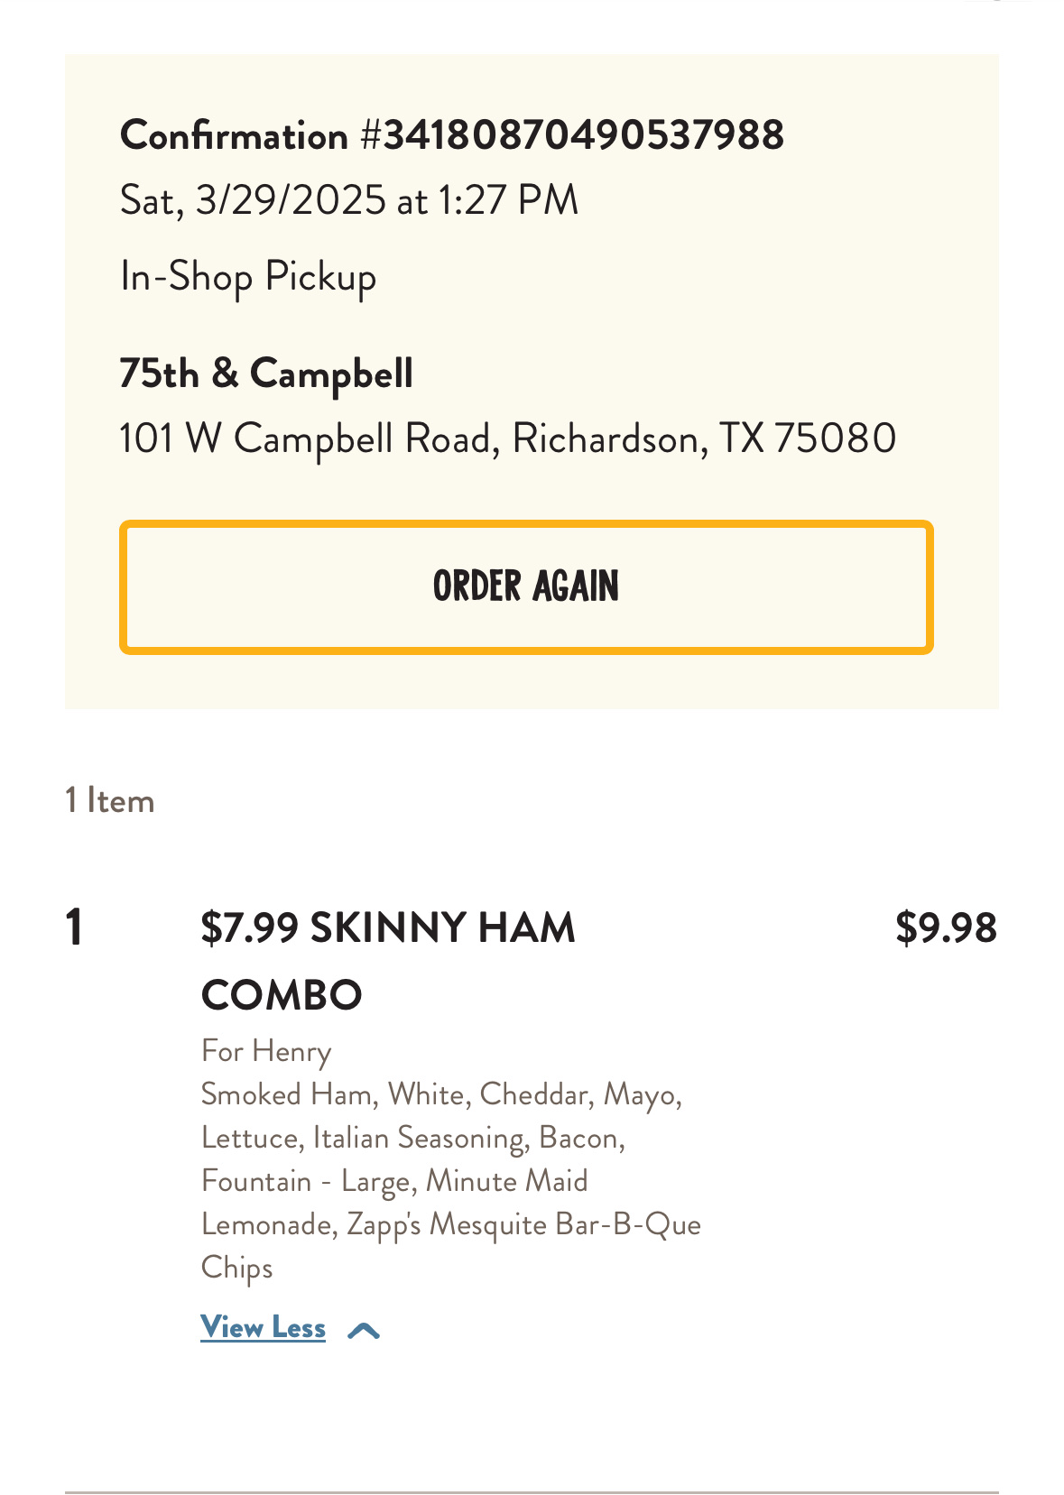Click the Lettuce, Italian Seasoning, Bacon line
Image resolution: width=1064 pixels, height=1495 pixels.
click(x=413, y=1138)
